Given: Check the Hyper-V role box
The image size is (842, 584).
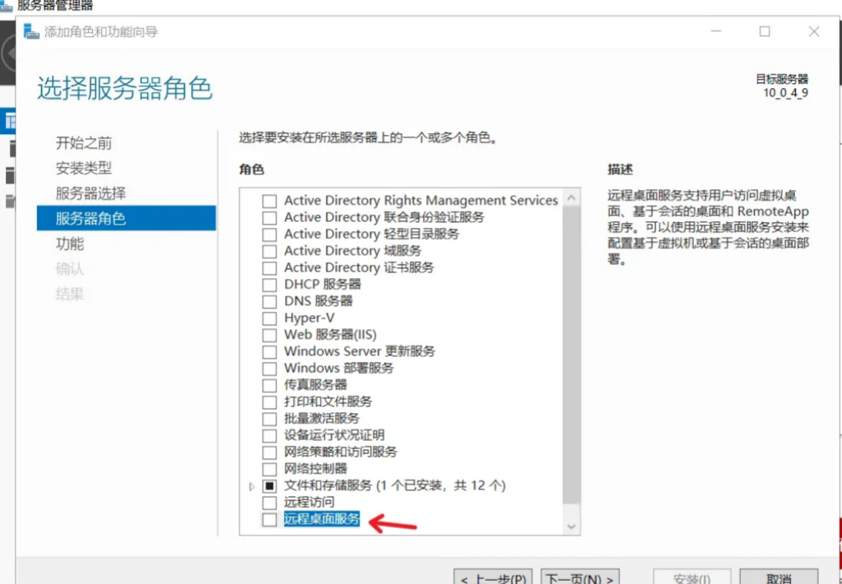Looking at the screenshot, I should point(269,318).
